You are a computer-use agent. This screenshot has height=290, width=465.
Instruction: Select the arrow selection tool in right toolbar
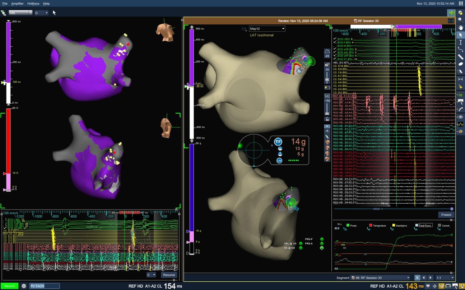[x=461, y=35]
